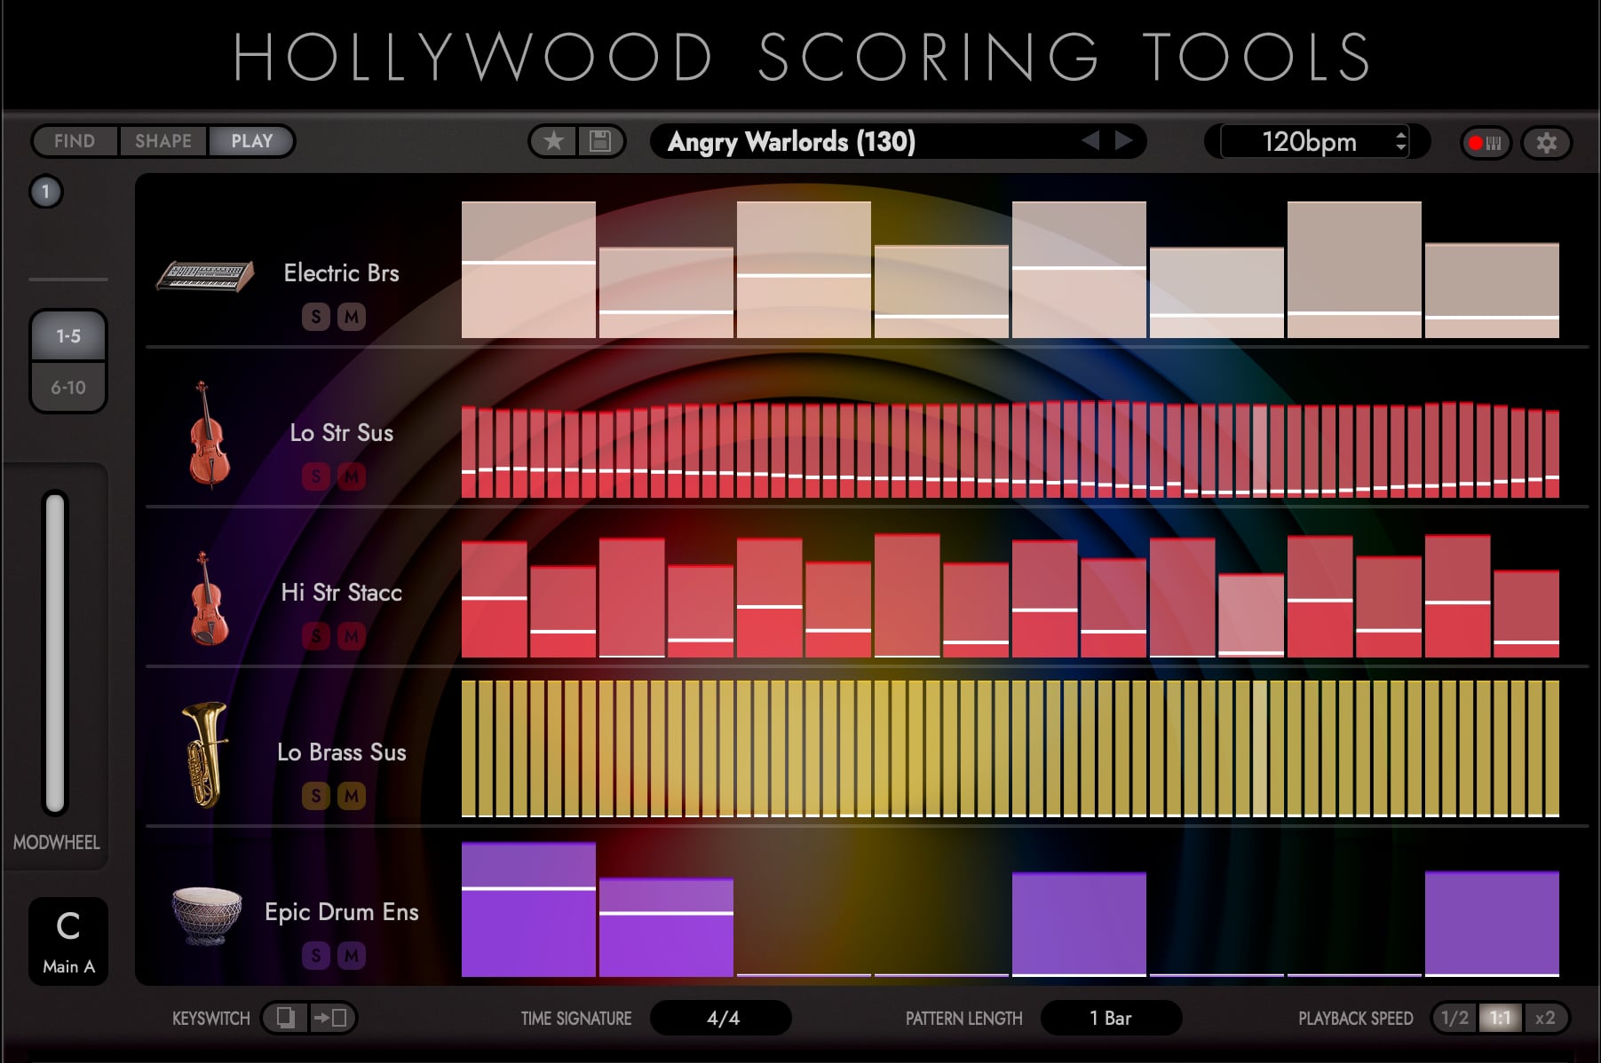Open settings gear icon
The image size is (1601, 1063).
pyautogui.click(x=1546, y=143)
